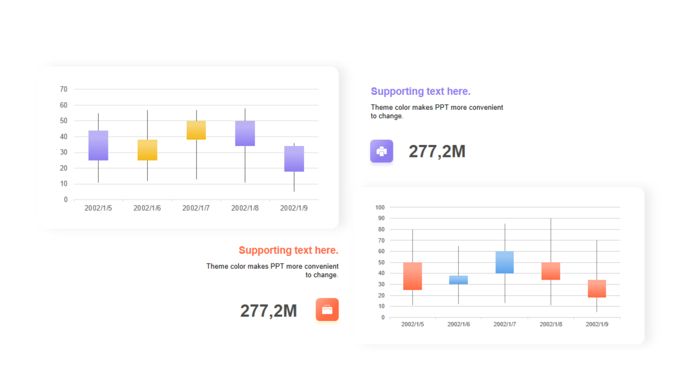Click the '277,2M' value beside briefcase icon

[268, 310]
